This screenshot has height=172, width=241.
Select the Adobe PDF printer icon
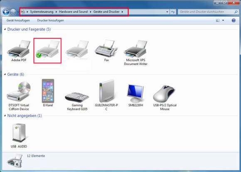(19, 51)
